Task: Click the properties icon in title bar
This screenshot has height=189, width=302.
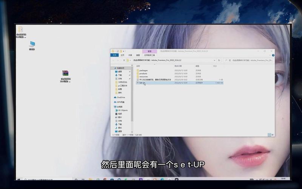Action: click(x=117, y=51)
